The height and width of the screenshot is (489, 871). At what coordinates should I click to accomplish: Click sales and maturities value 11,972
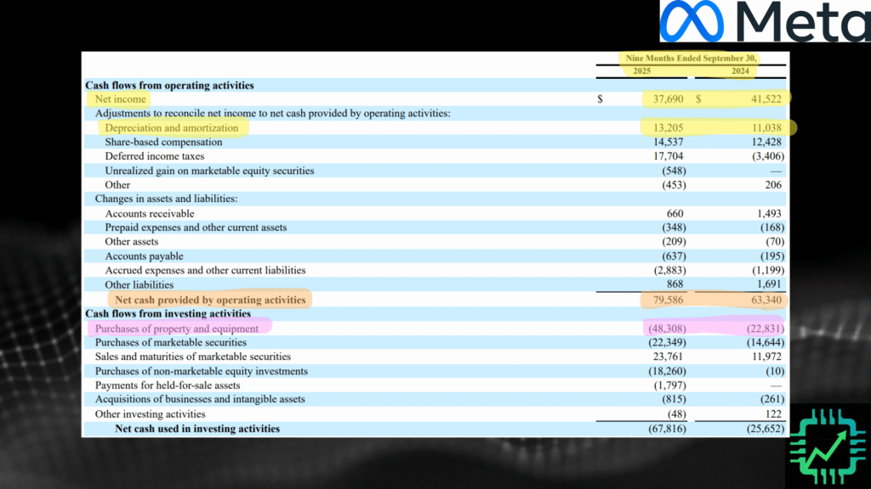click(x=766, y=357)
